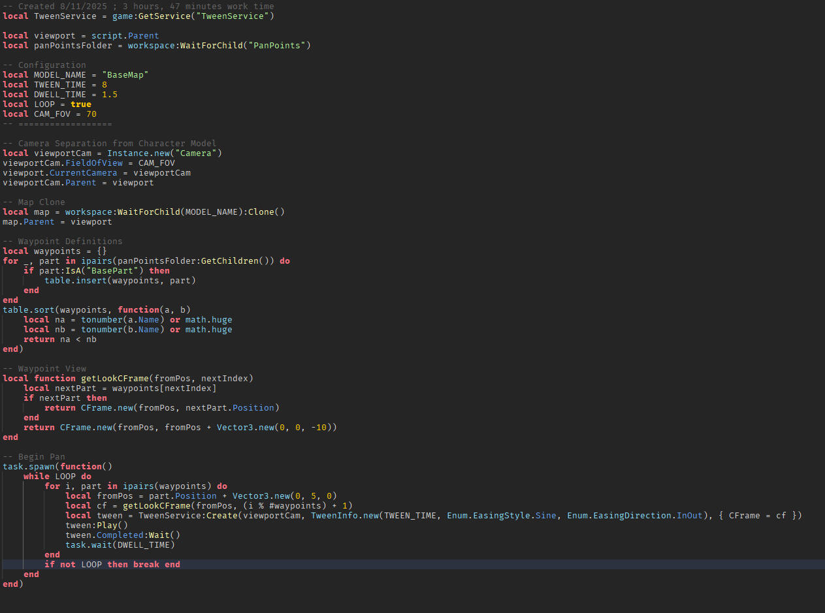825x613 pixels.
Task: Click the DWELL_TIME value 1.5
Action: pos(109,94)
